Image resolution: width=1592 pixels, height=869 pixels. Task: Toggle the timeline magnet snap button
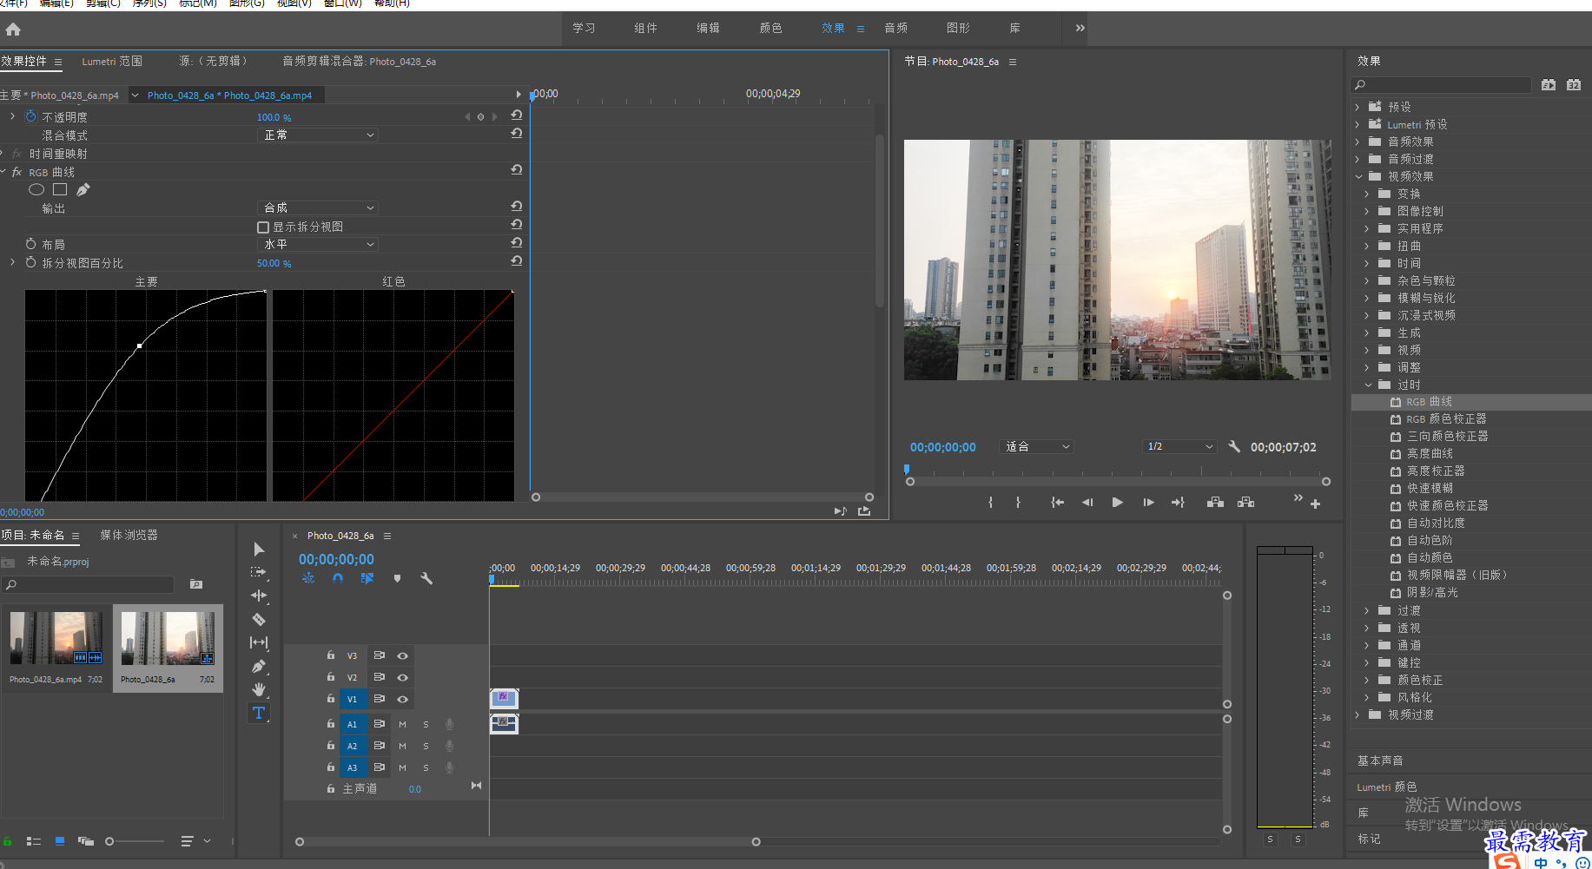coord(338,578)
